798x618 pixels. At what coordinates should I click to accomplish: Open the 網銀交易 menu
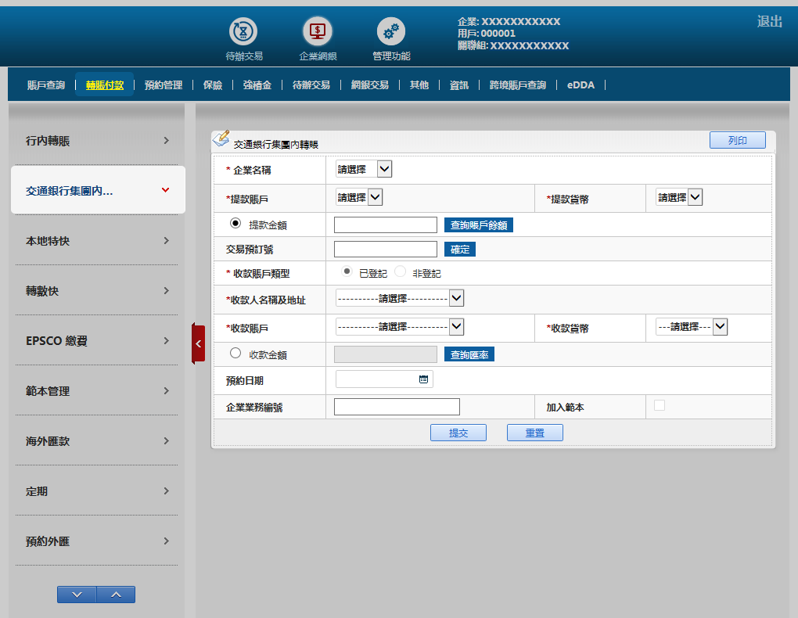click(370, 85)
